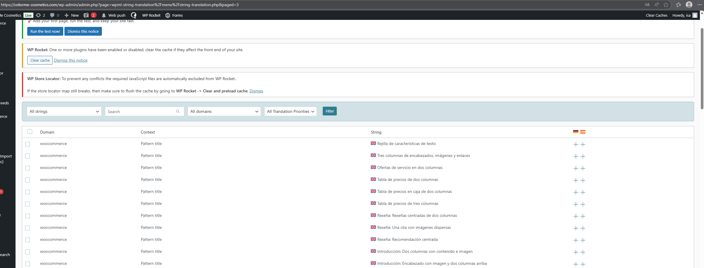Open the browser profile icon
The image size is (704, 268).
[x=689, y=5]
